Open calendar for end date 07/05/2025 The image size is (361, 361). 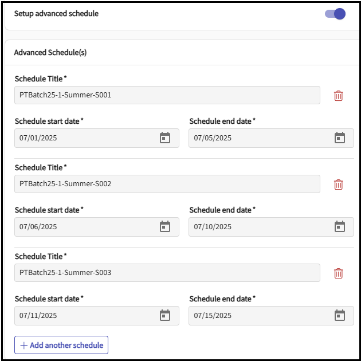point(340,138)
